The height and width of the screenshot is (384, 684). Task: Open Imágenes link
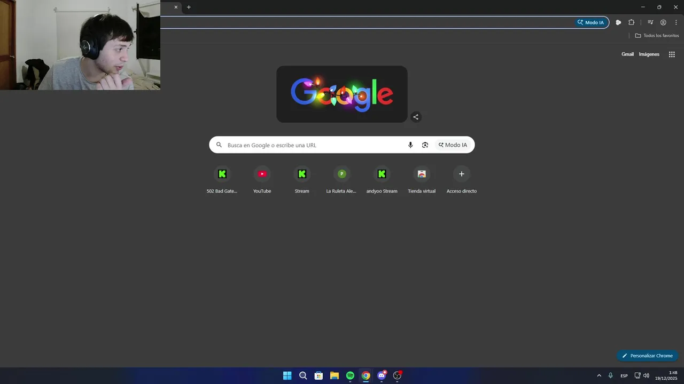649,54
